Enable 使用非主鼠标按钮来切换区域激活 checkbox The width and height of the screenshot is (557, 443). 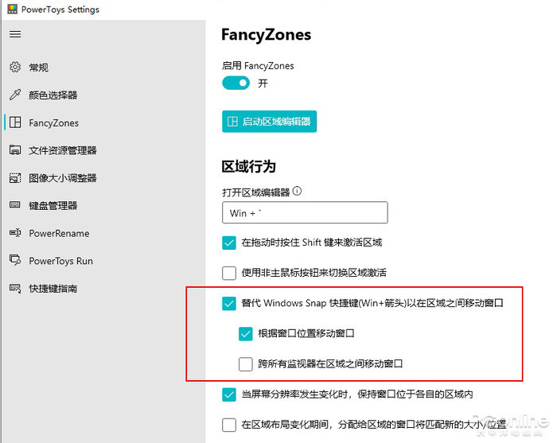pyautogui.click(x=229, y=273)
